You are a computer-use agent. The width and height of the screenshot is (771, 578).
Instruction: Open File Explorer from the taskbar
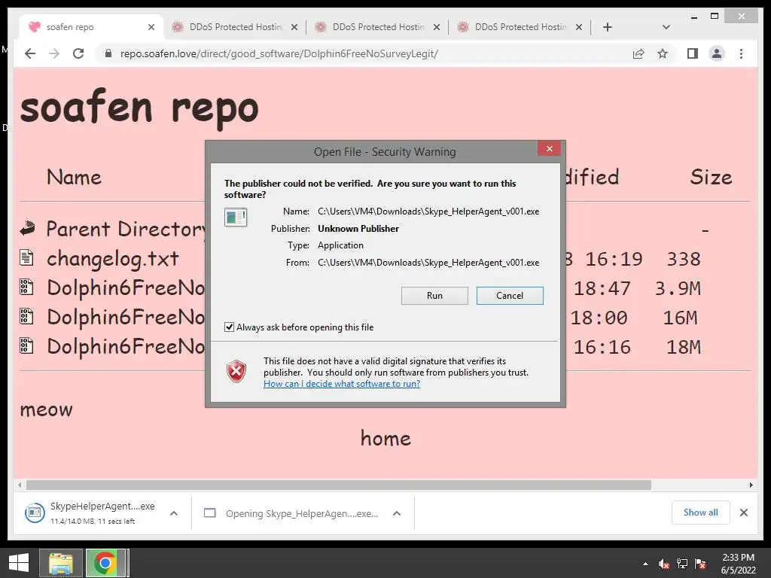61,563
